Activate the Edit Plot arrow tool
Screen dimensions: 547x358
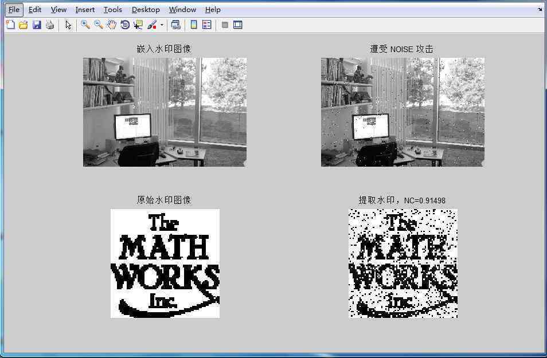click(x=68, y=25)
